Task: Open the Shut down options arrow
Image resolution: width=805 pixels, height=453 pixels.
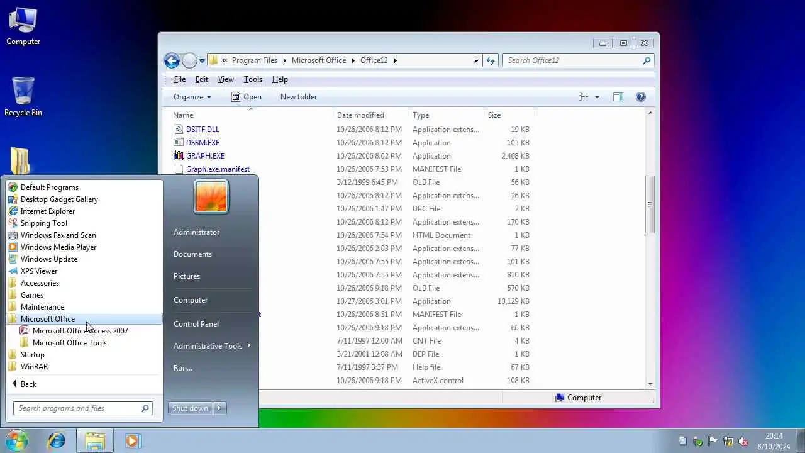Action: (x=219, y=408)
